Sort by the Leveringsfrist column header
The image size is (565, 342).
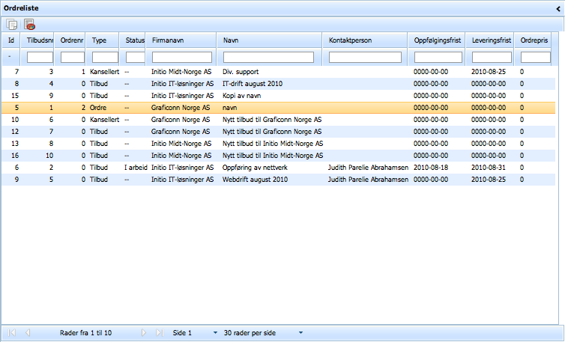pyautogui.click(x=491, y=40)
